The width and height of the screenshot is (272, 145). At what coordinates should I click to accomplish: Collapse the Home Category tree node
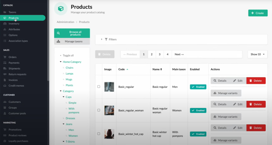61,62
